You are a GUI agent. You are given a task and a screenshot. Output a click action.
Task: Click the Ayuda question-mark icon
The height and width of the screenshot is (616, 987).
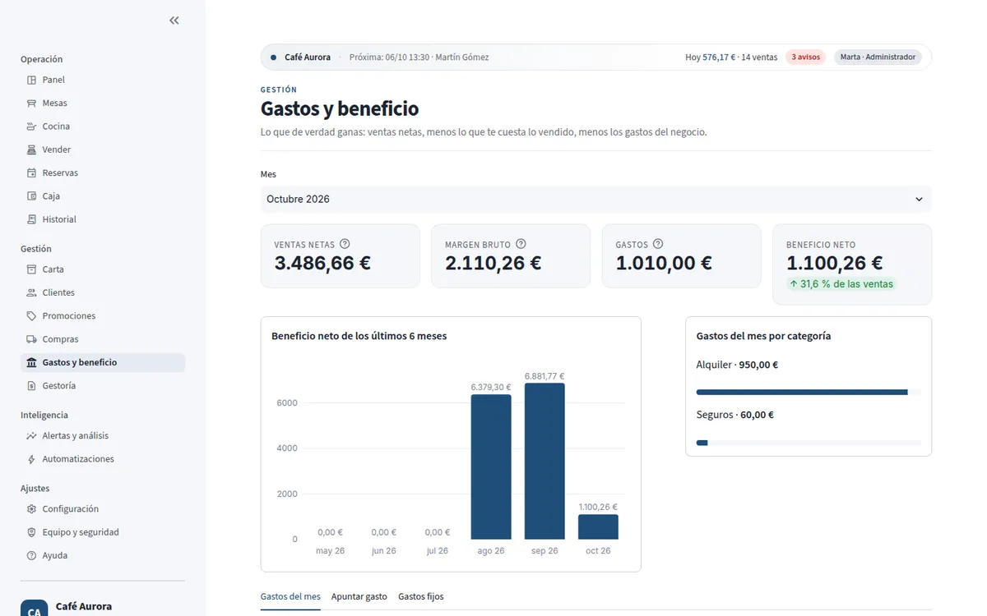tap(31, 555)
